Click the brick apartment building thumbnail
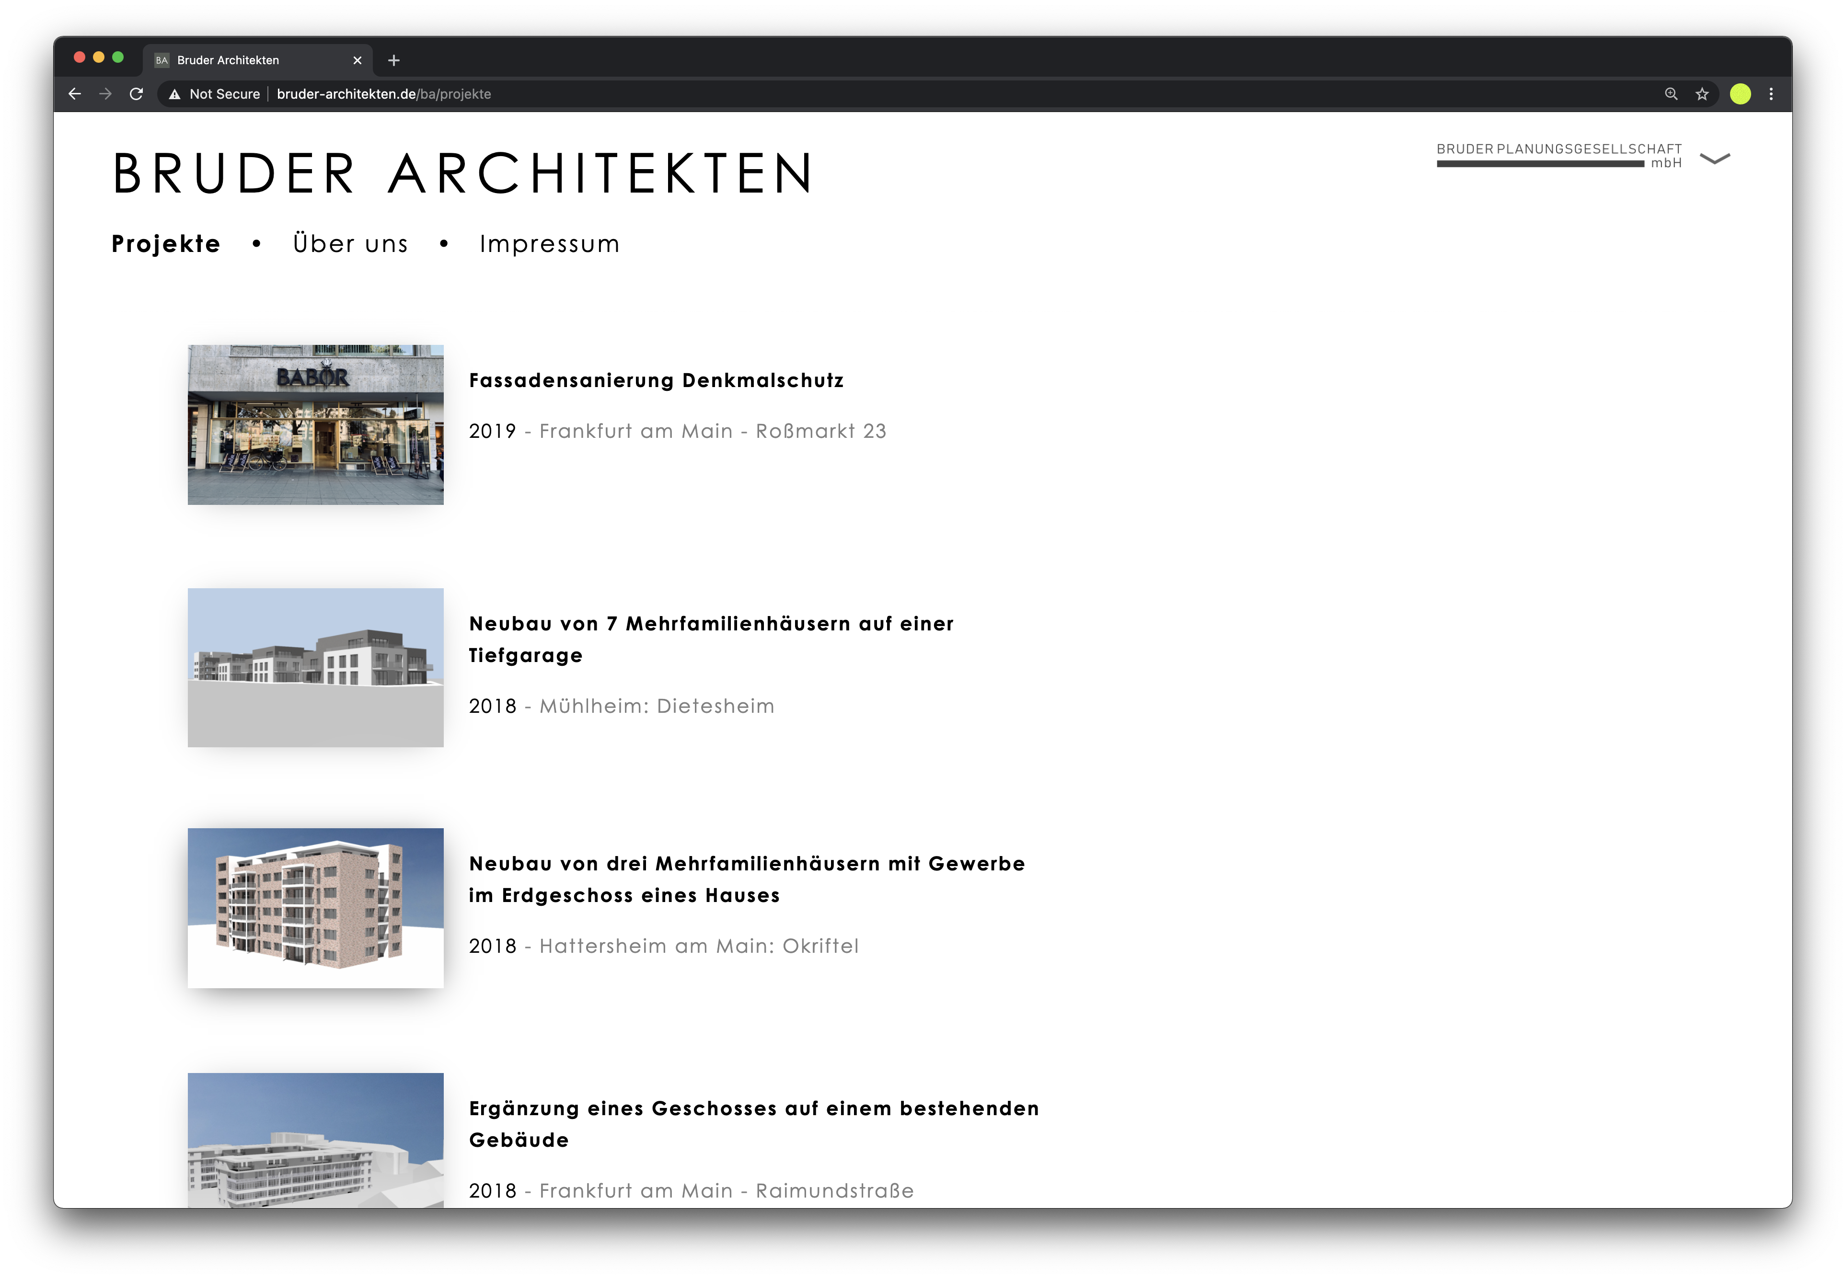This screenshot has width=1846, height=1279. pos(315,907)
